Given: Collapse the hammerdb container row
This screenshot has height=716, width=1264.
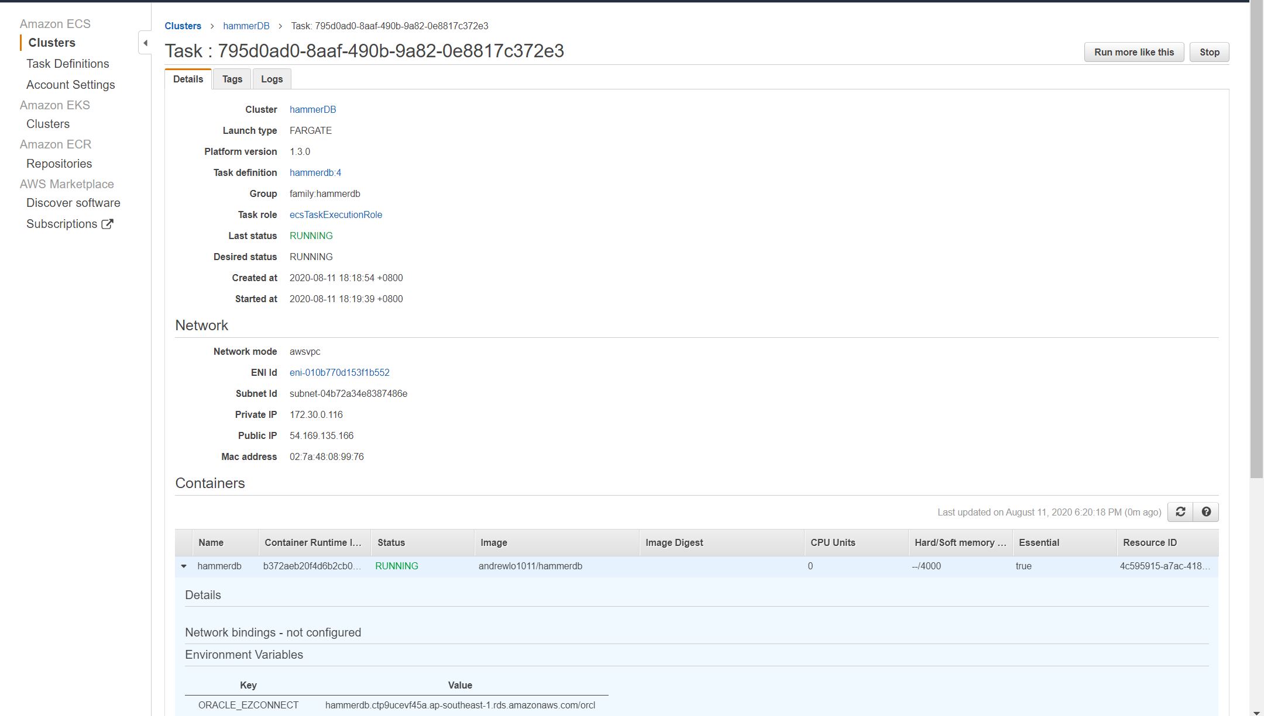Looking at the screenshot, I should 184,566.
